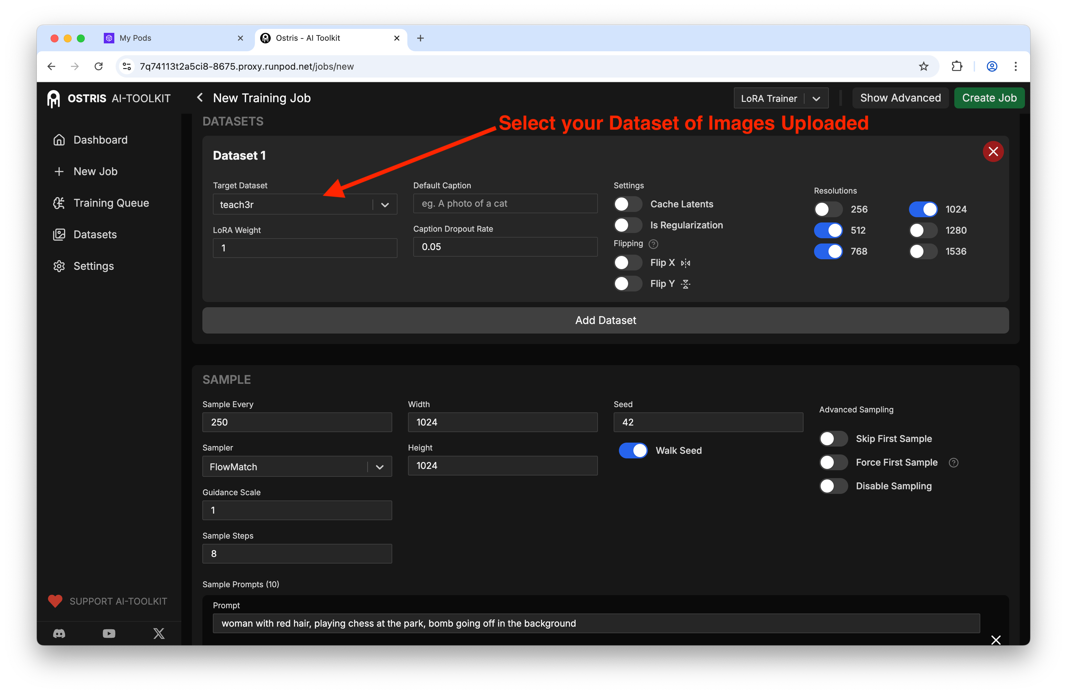1067x694 pixels.
Task: Open the Settings gear icon in sidebar
Action: (x=59, y=266)
